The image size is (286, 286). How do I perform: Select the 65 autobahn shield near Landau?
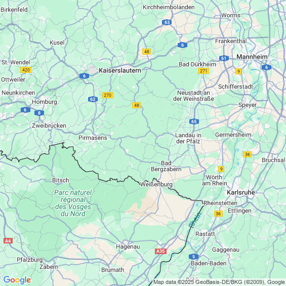[194, 121]
